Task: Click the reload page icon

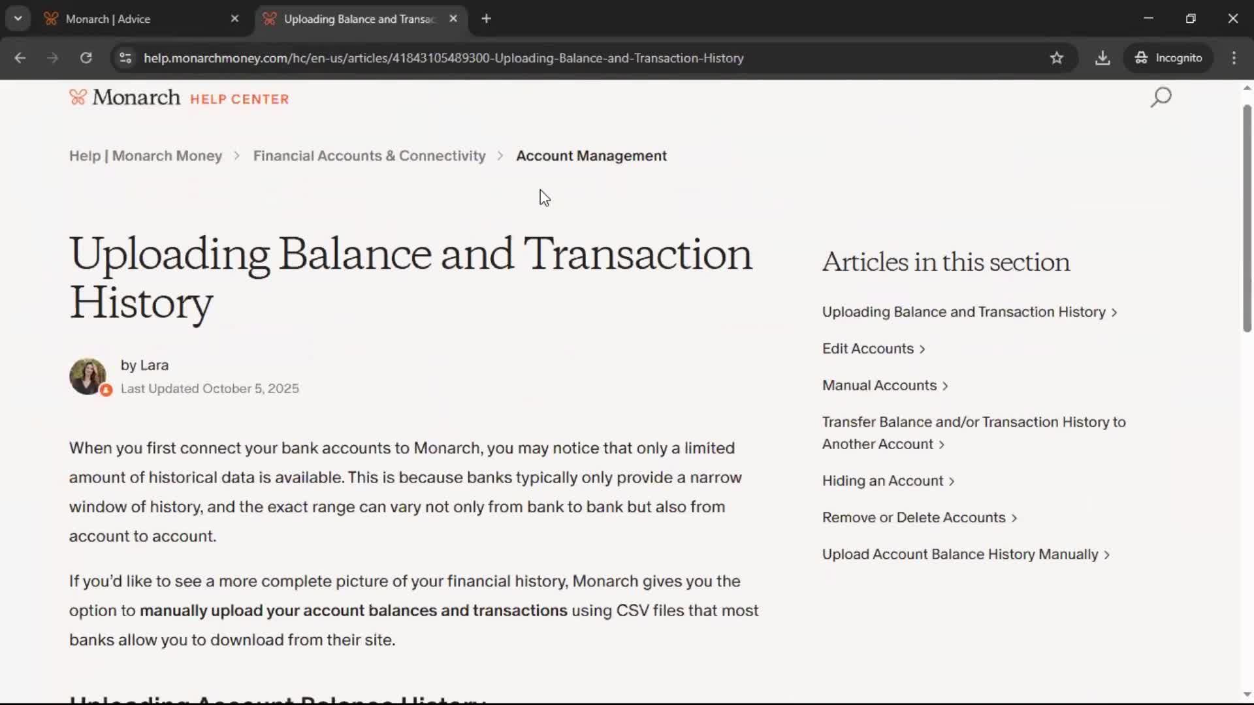Action: (86, 58)
